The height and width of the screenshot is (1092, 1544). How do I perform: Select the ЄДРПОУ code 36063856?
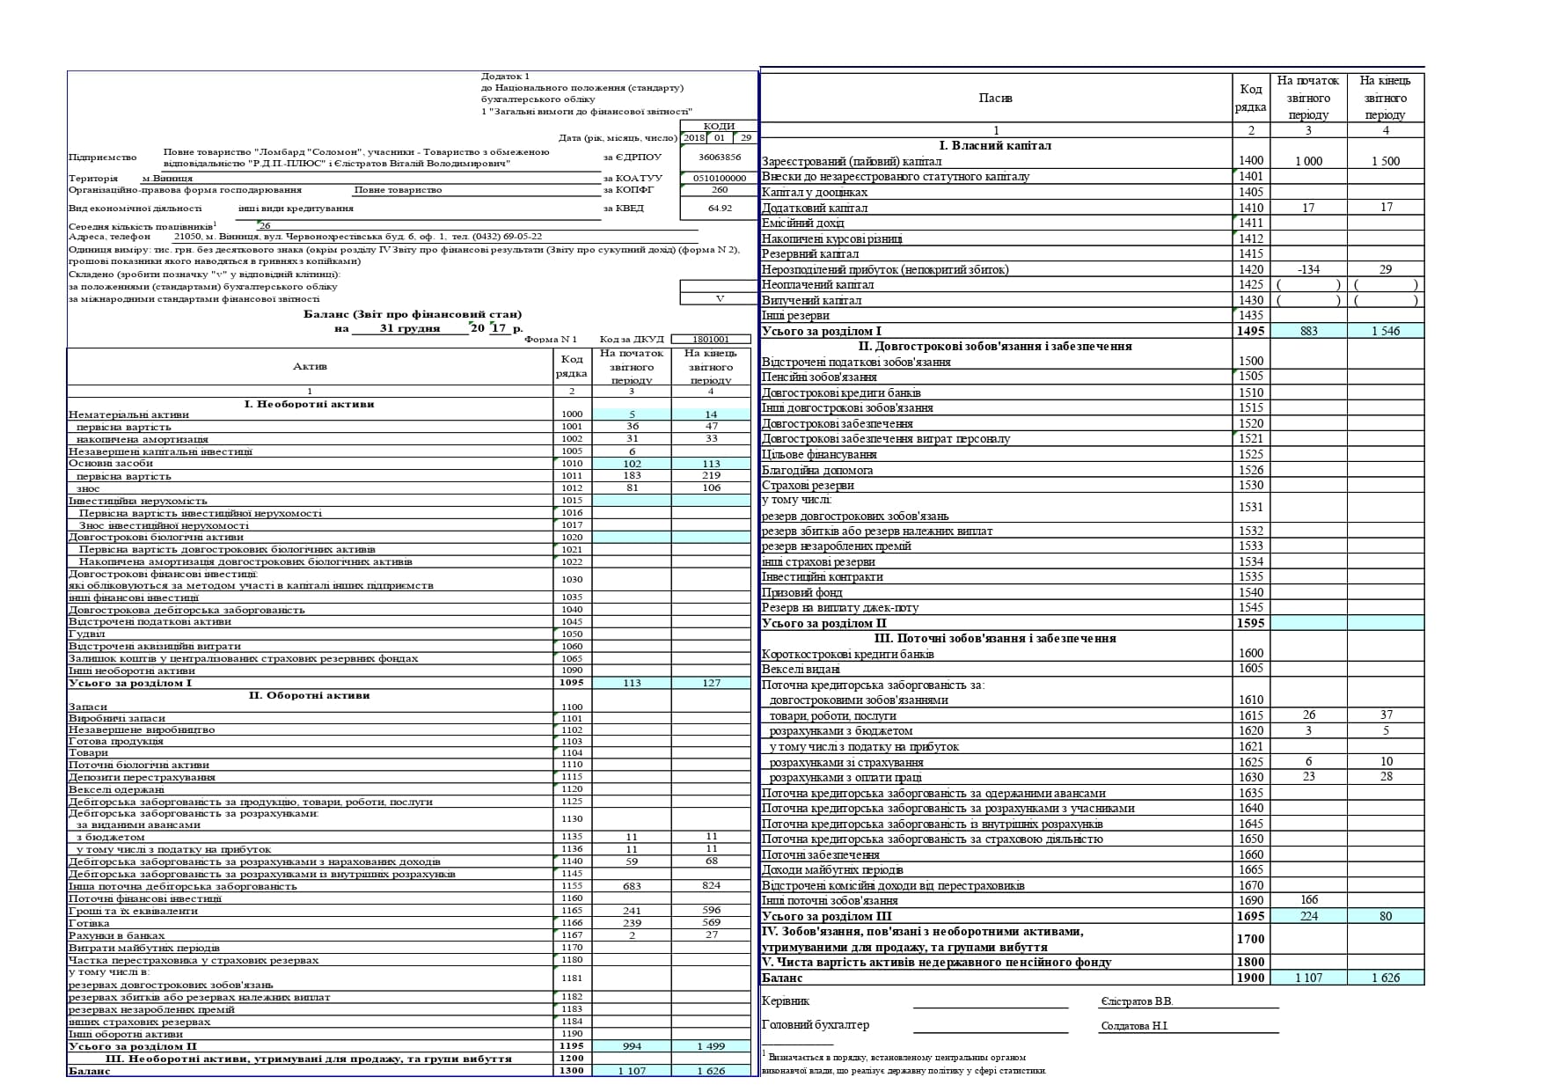pos(719,158)
